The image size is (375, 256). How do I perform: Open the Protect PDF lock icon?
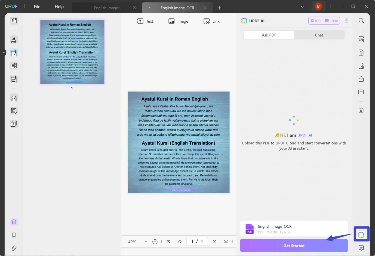click(361, 66)
